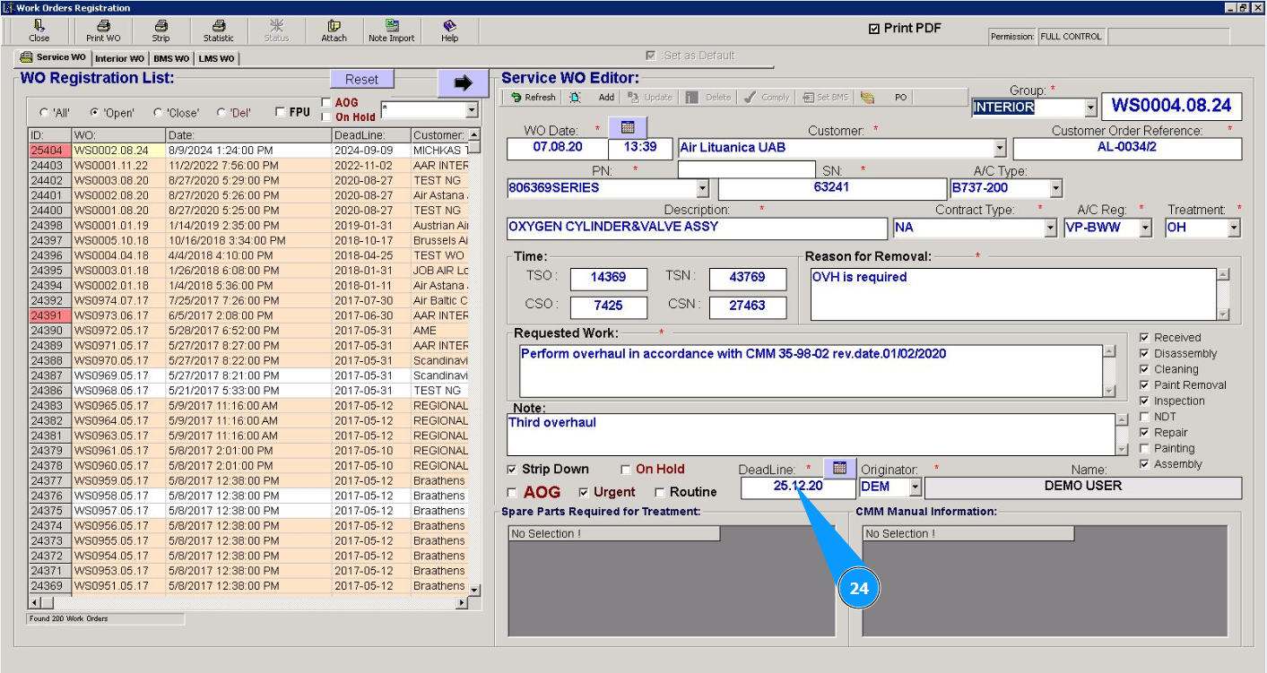Click the Statistic toolbar icon
Image resolution: width=1267 pixels, height=673 pixels.
pyautogui.click(x=218, y=31)
